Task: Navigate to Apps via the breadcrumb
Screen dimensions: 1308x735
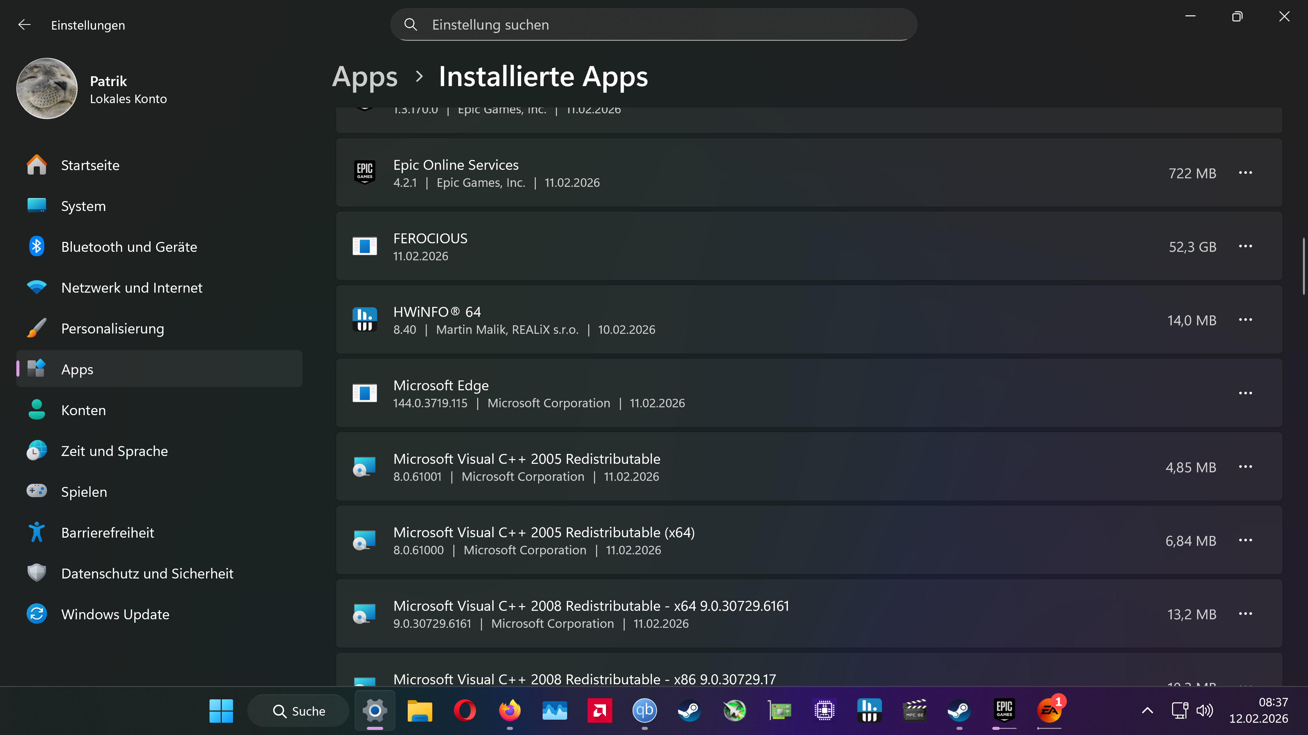Action: [364, 77]
